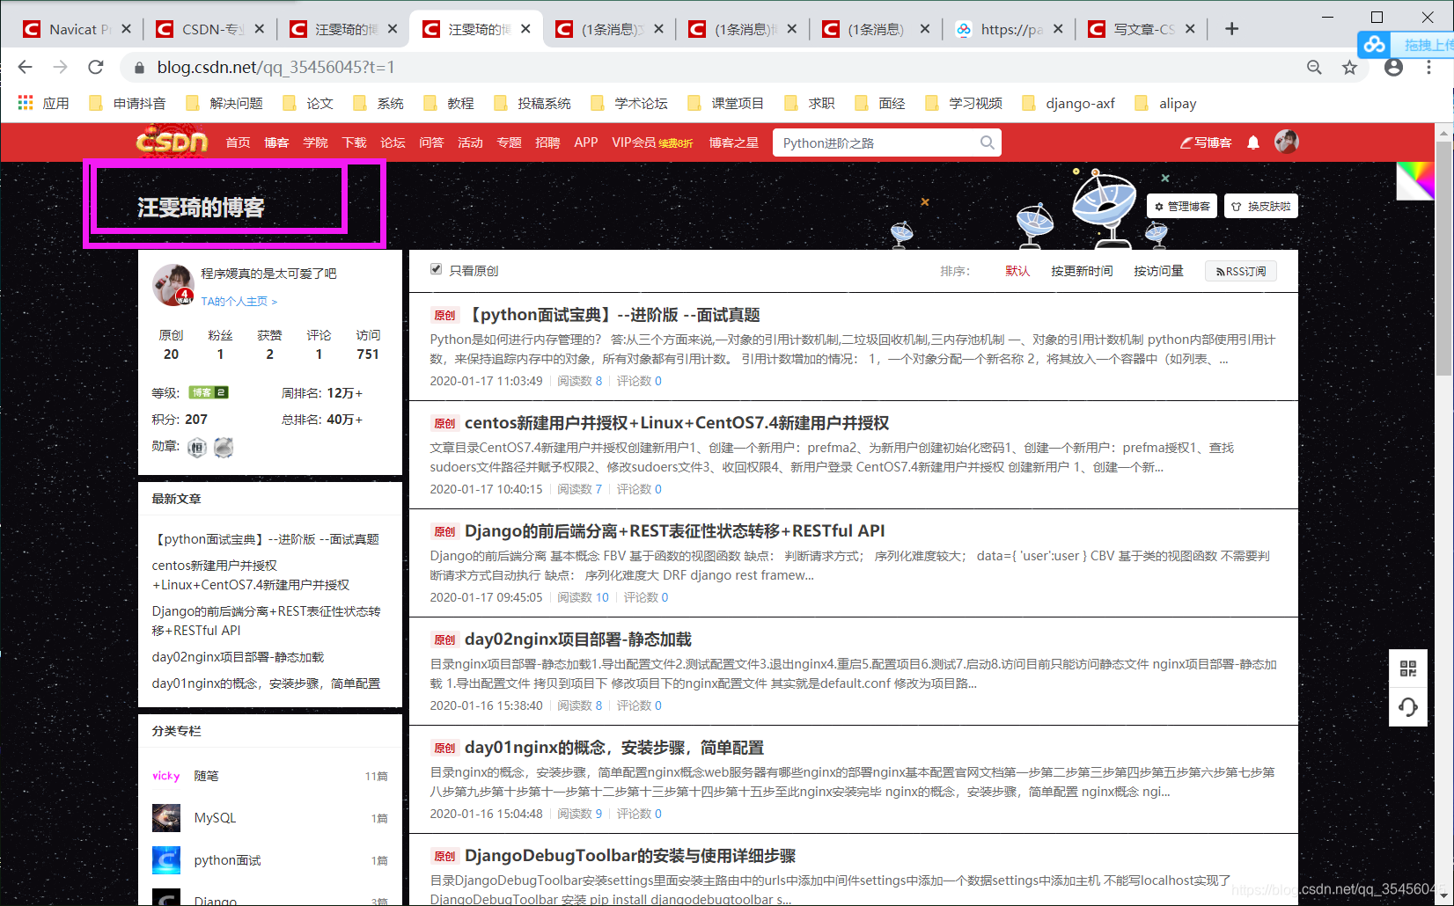
Task: Open Chrome three-dot menu
Action: click(x=1428, y=67)
